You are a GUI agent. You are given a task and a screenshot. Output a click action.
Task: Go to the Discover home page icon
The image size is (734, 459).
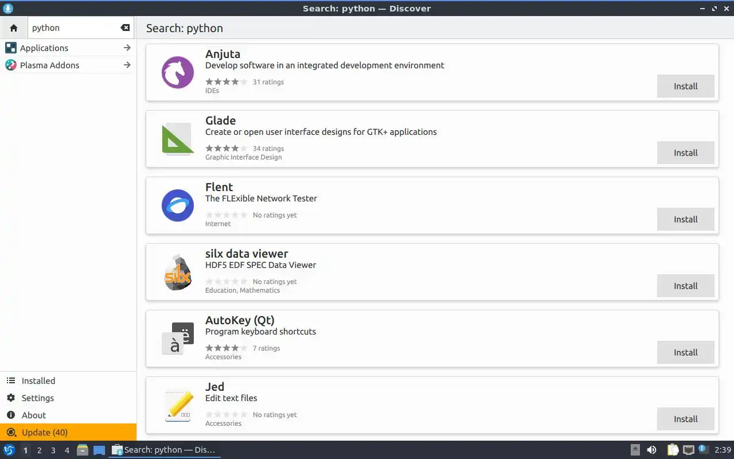(x=14, y=28)
